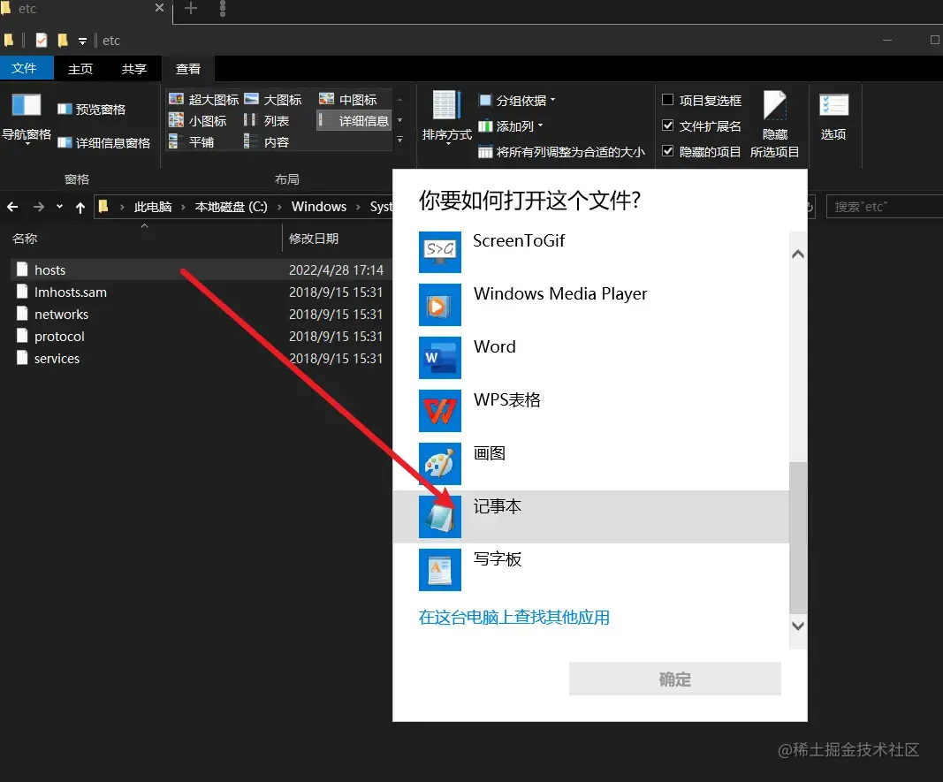The image size is (943, 782).
Task: Click properties checkmark icon in quick access toolbar
Action: [42, 41]
